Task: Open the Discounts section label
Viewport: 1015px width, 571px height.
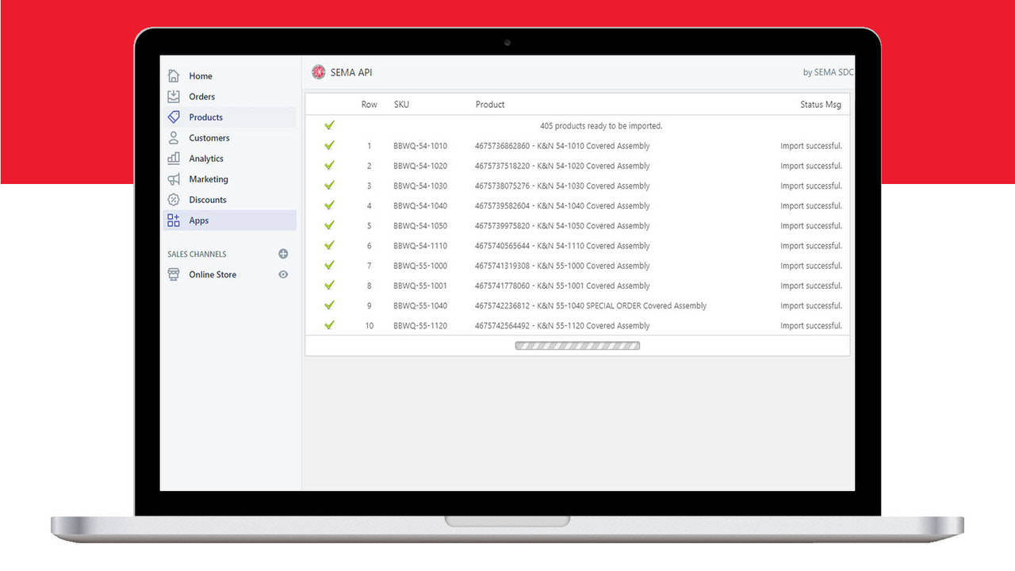Action: (208, 200)
